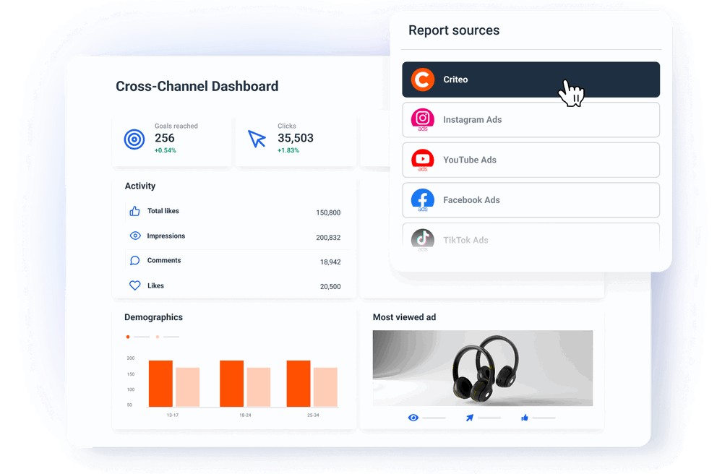717x474 pixels.
Task: Click the Likes heart icon
Action: [x=135, y=285]
